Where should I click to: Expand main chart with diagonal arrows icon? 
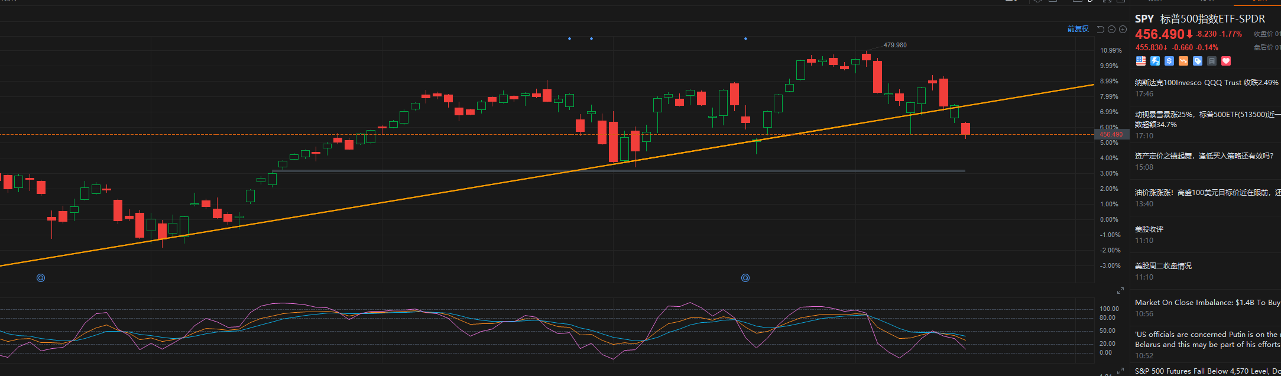pos(1120,291)
